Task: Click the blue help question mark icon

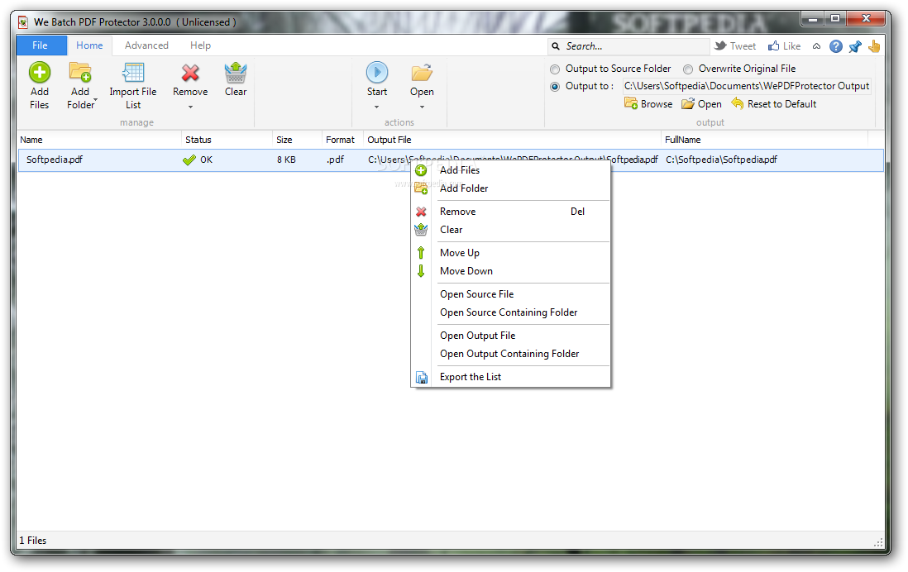Action: pos(835,46)
